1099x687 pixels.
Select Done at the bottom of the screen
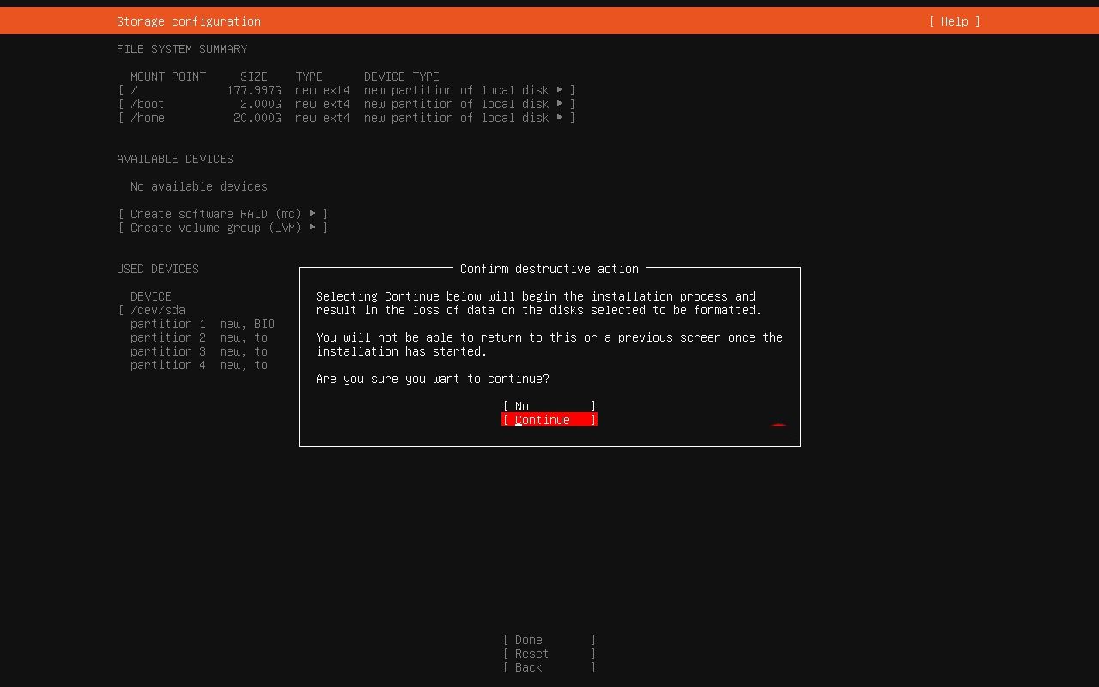tap(549, 640)
